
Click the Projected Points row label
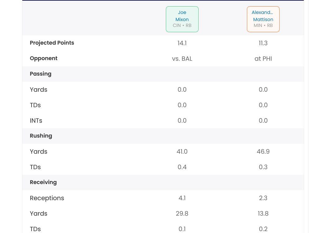pyautogui.click(x=52, y=43)
